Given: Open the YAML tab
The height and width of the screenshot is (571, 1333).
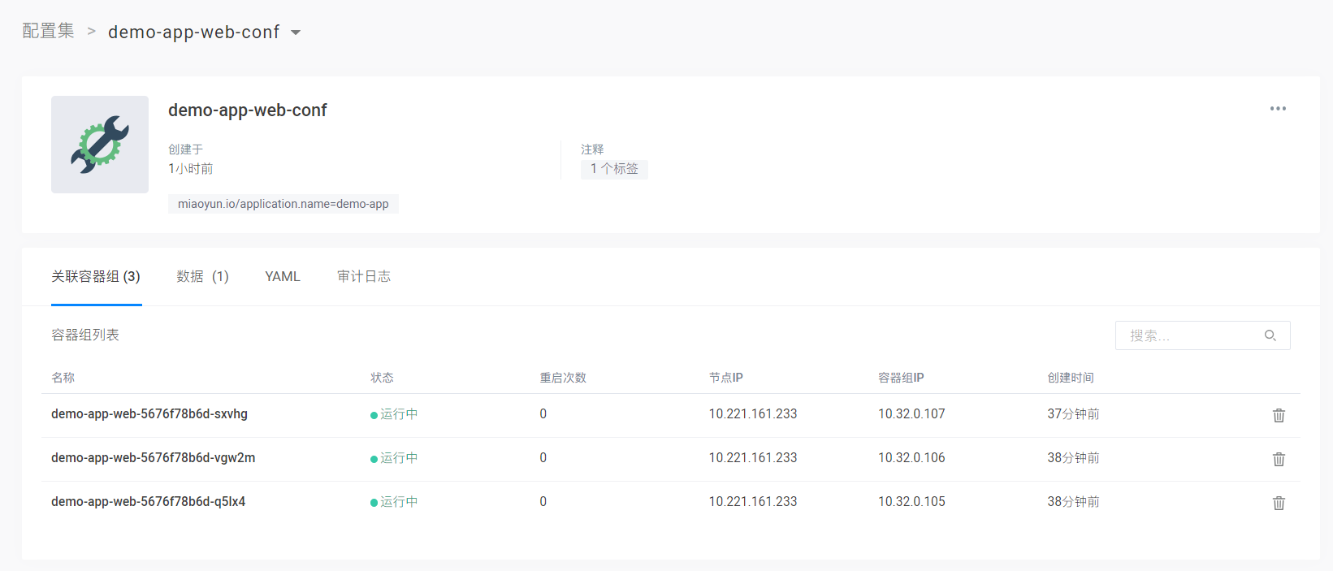Looking at the screenshot, I should [x=283, y=277].
